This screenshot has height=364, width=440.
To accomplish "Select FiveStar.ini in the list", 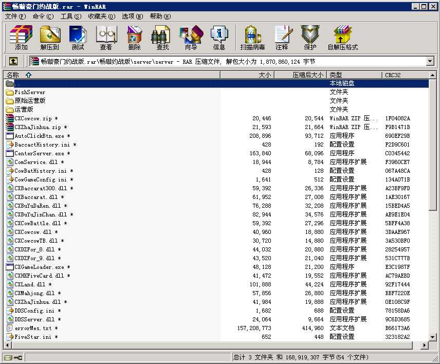I will [x=216, y=337].
